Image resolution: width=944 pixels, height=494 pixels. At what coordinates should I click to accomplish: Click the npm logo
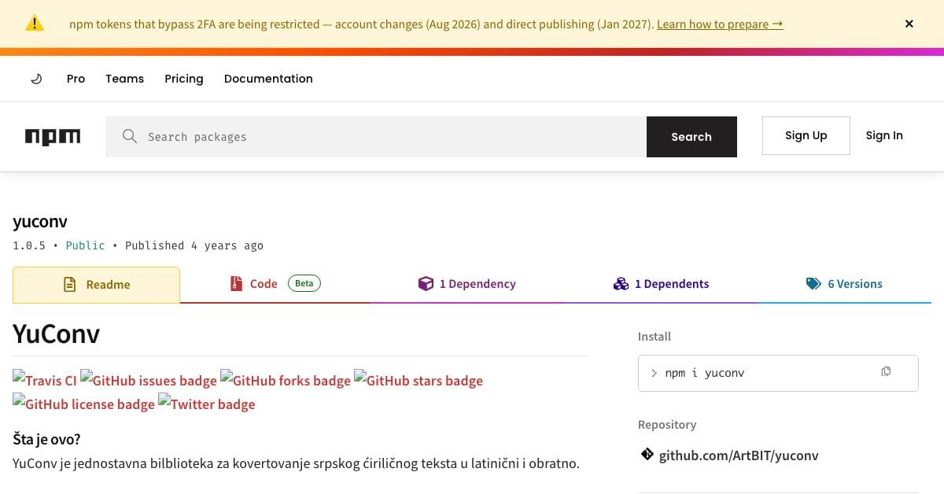53,137
